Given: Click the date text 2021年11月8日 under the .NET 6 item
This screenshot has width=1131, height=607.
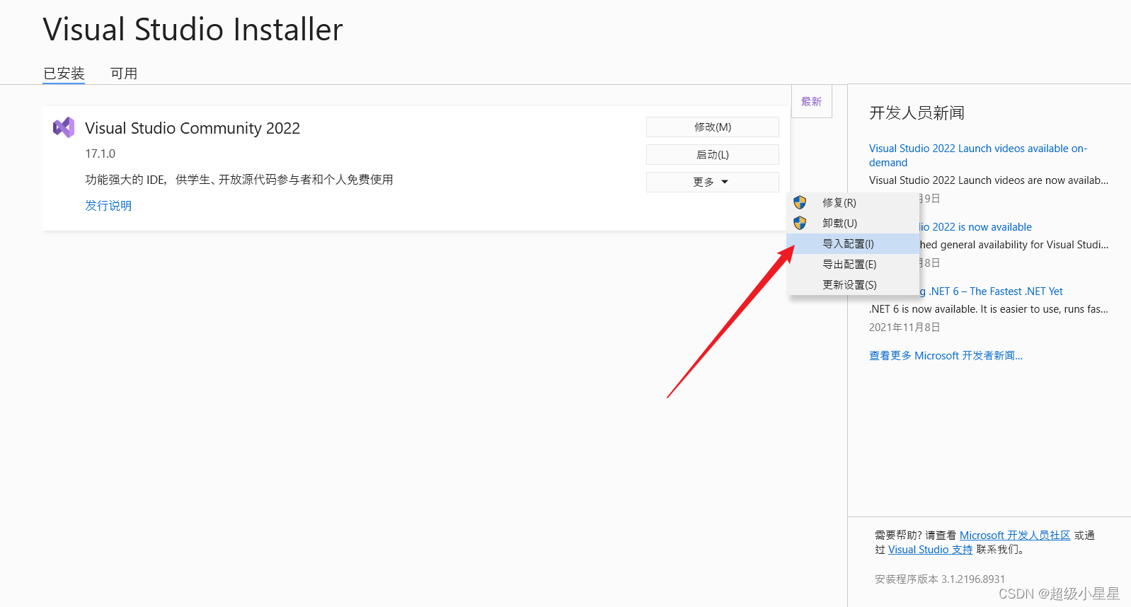Looking at the screenshot, I should pos(905,328).
